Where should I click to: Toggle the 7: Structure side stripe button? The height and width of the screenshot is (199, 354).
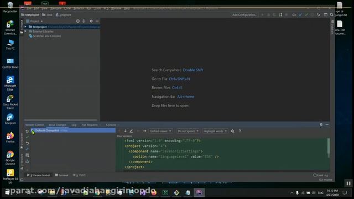(x=22, y=161)
